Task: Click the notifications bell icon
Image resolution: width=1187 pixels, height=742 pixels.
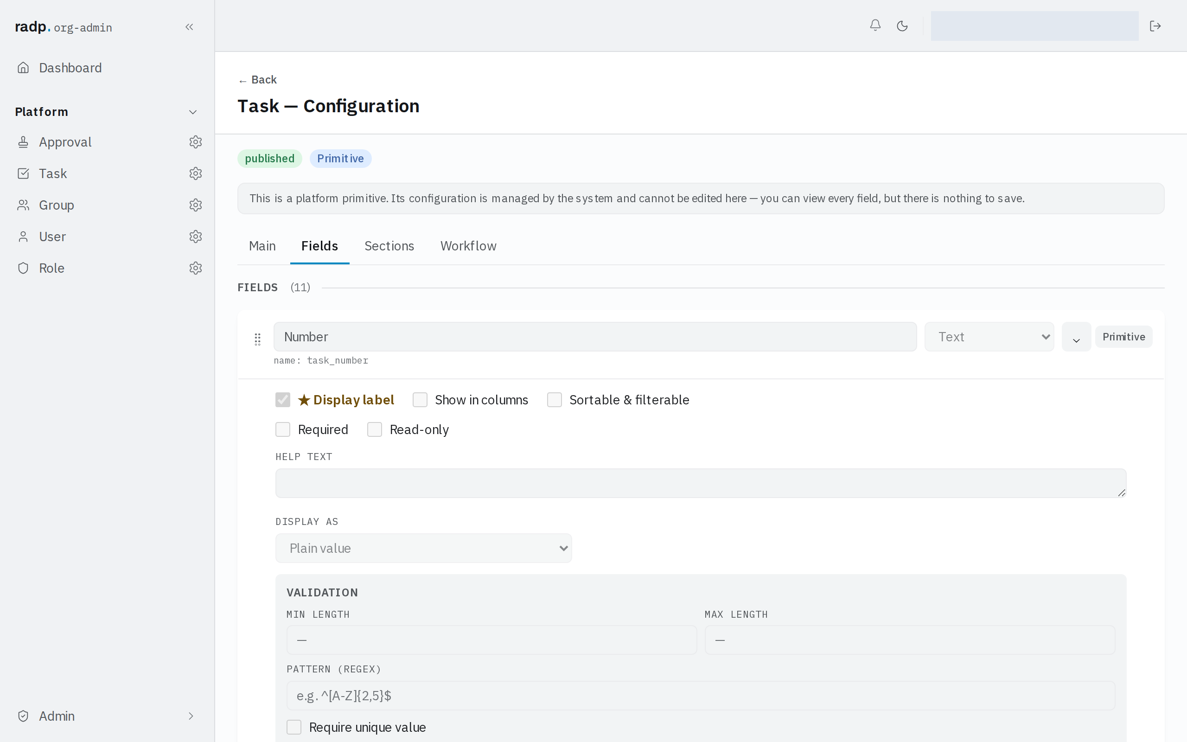Action: point(875,26)
